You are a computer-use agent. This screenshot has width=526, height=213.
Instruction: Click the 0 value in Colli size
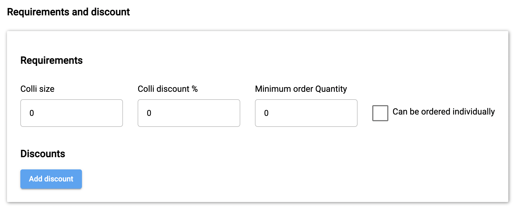(x=32, y=113)
